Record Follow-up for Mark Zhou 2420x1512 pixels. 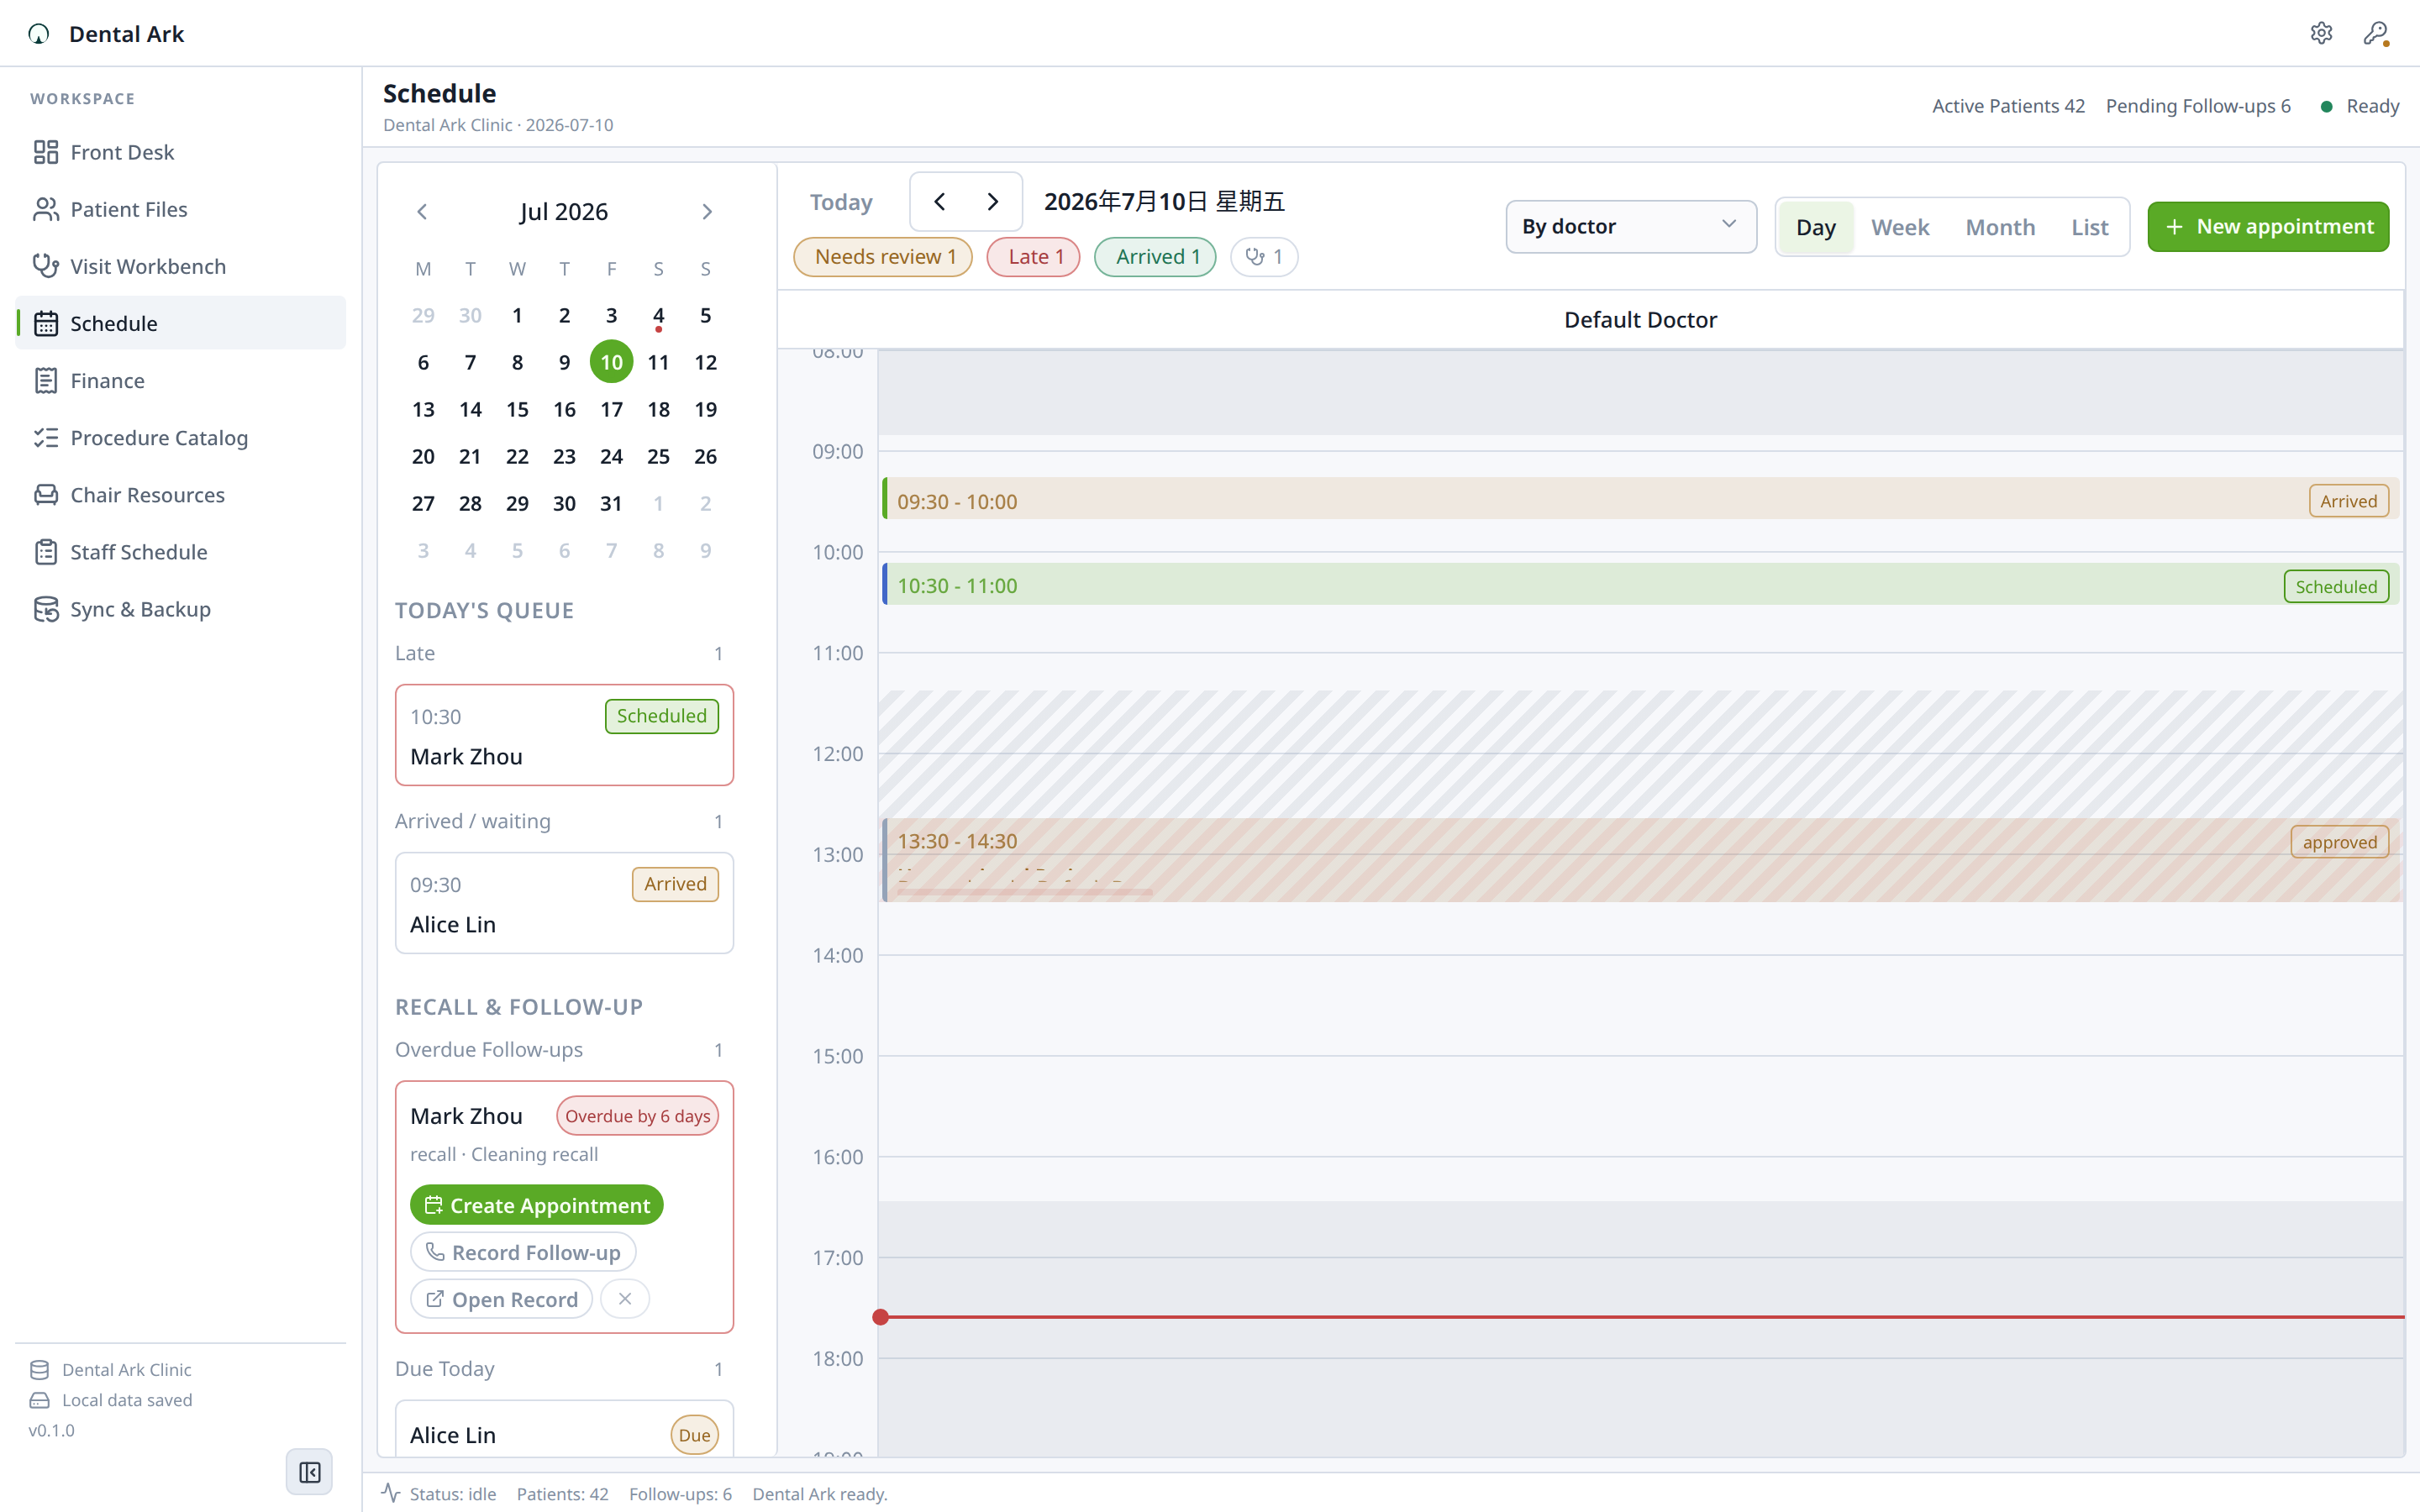pos(523,1252)
